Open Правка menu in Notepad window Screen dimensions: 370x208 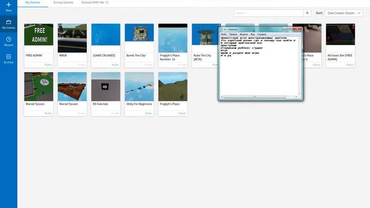233,35
